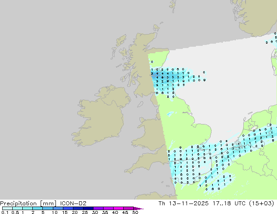
Task: Click the "17..18 UTC" time range
Action: pos(229,204)
